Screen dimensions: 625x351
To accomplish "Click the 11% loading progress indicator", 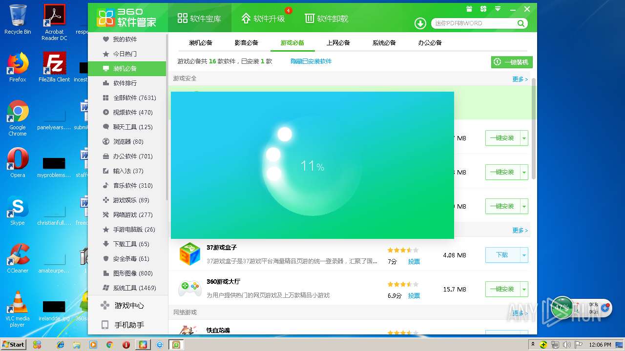I will (312, 166).
